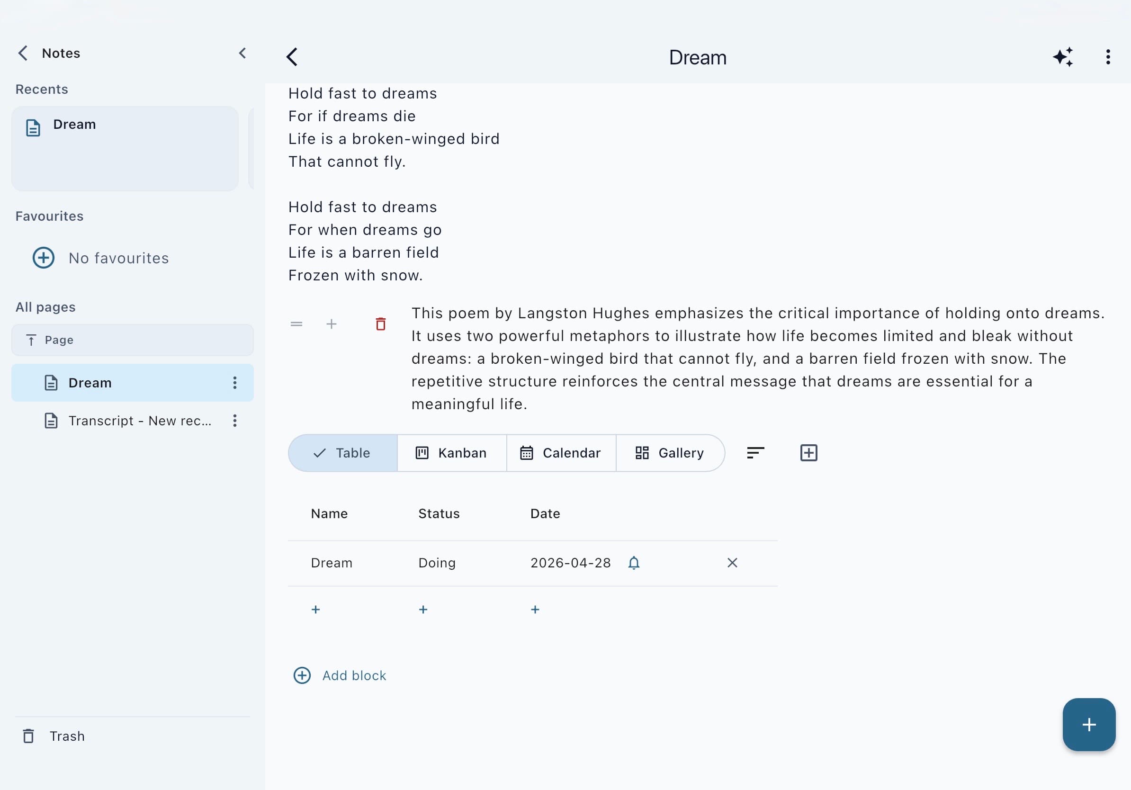Switch to Calendar view
The width and height of the screenshot is (1131, 790).
562,453
